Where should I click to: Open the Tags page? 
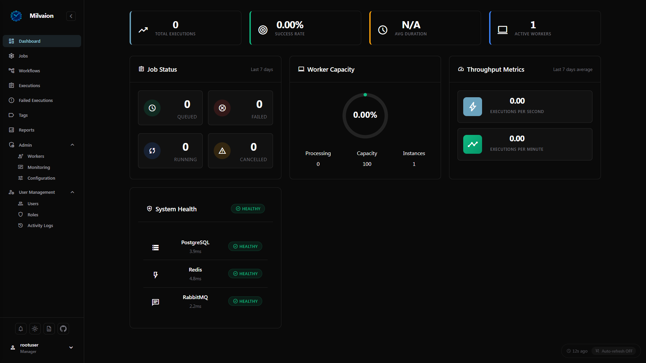(42, 115)
